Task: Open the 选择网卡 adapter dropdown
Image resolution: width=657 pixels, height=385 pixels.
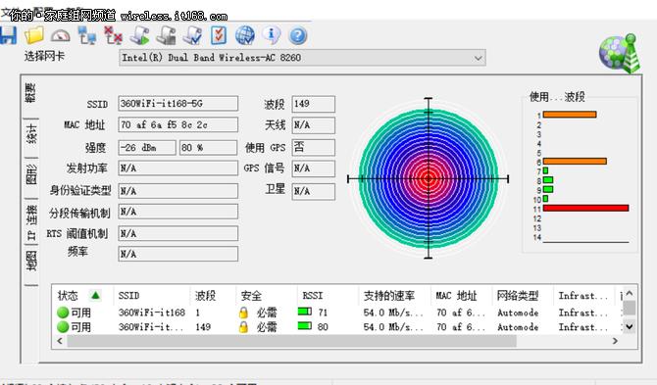Action: point(302,58)
